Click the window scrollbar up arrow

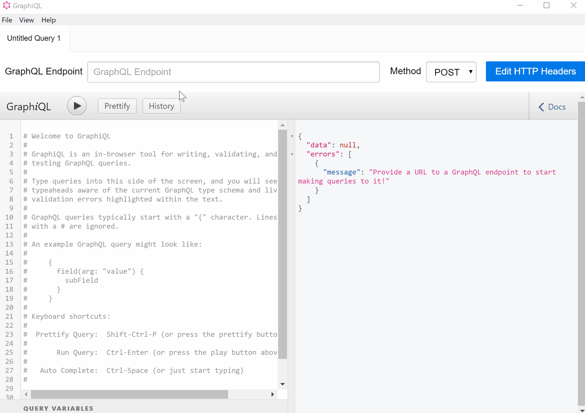point(582,97)
